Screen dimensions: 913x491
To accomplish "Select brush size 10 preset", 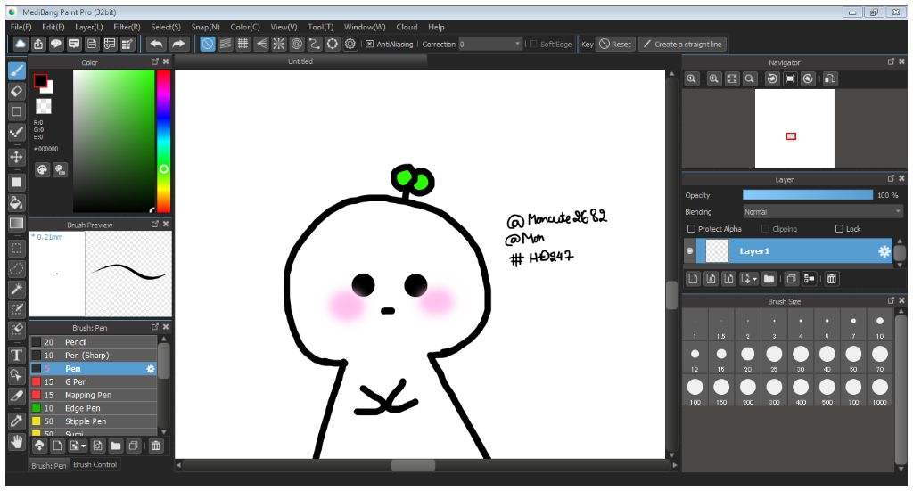I will pos(880,326).
